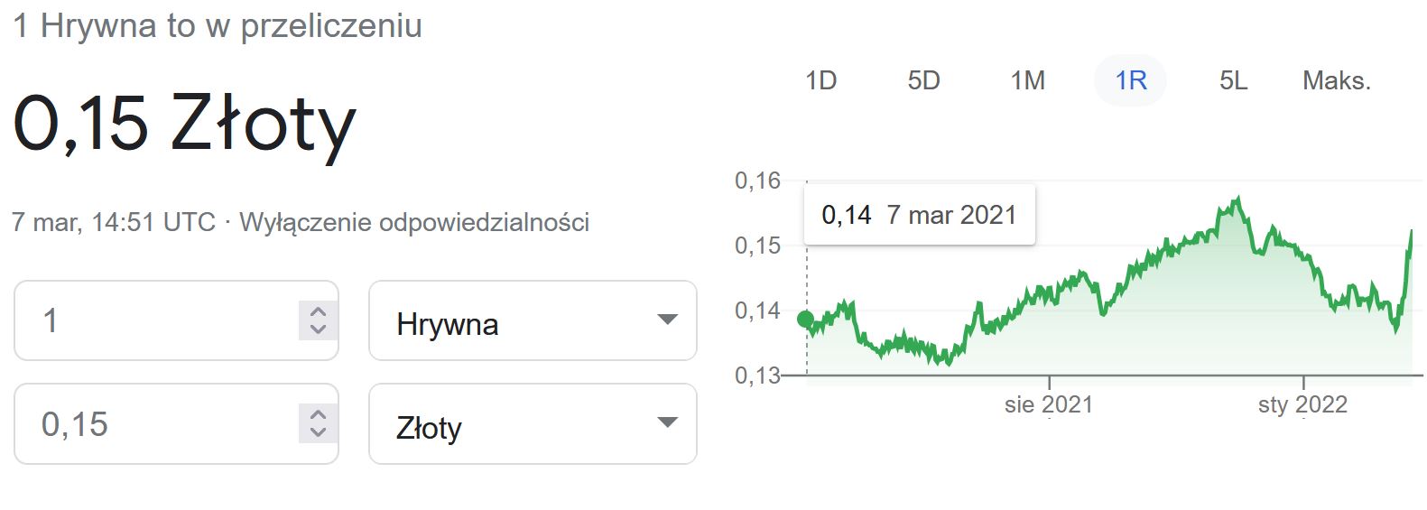Decrease Złoty amount with down stepper arrow
The image size is (1427, 510).
pyautogui.click(x=318, y=433)
